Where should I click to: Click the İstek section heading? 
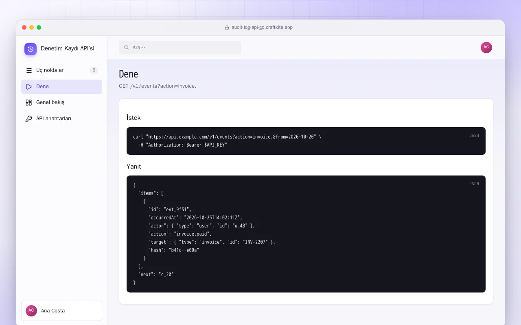click(134, 118)
